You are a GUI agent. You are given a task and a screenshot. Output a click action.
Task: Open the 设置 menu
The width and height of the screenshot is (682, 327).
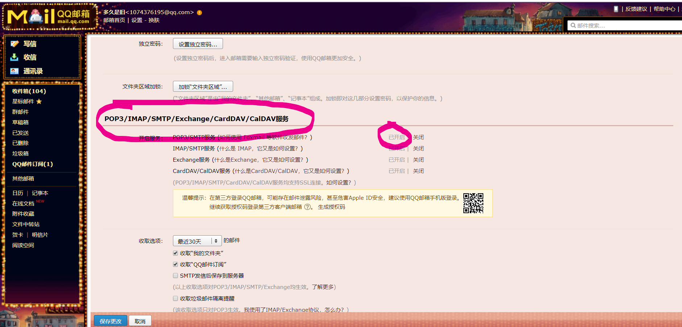click(136, 20)
